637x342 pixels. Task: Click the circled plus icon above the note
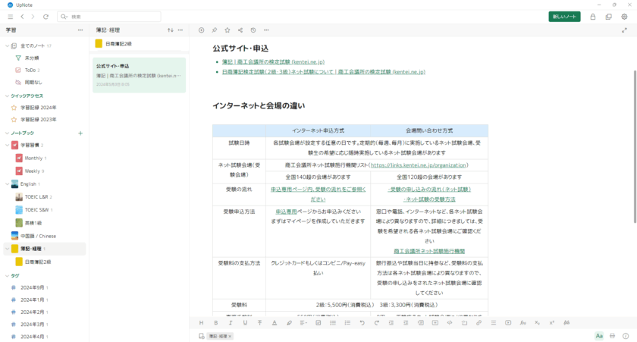coord(201,30)
